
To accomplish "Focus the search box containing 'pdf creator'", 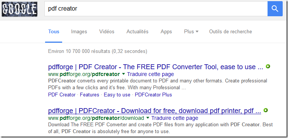I will tap(156, 9).
